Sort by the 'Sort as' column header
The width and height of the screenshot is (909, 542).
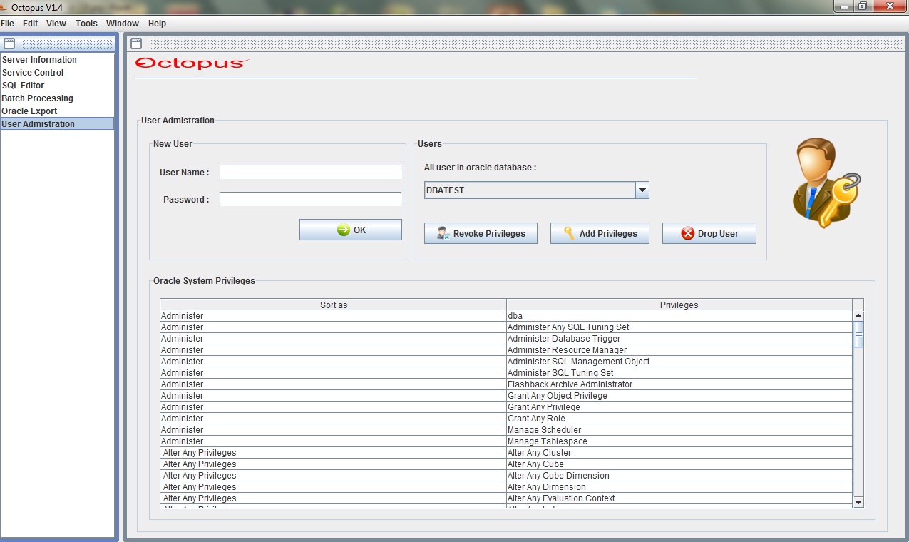333,305
